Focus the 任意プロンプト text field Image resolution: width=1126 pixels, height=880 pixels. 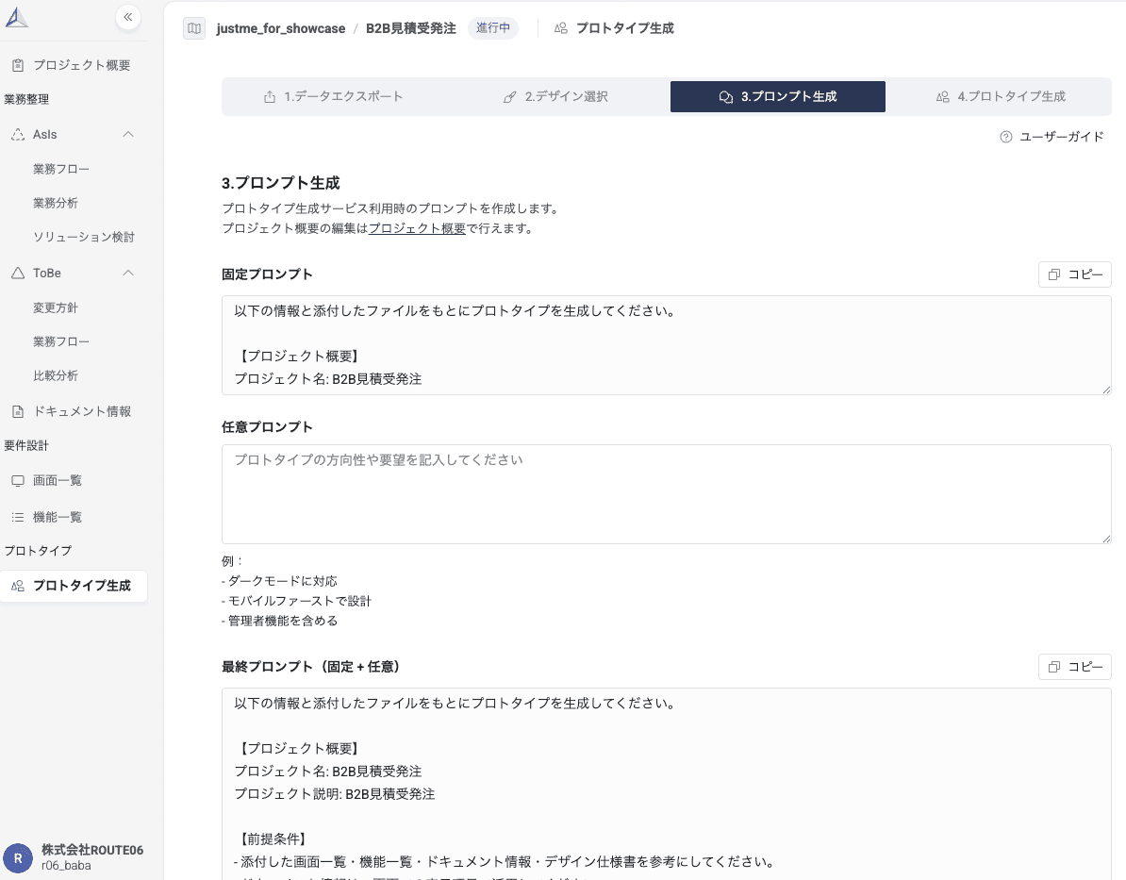[666, 494]
